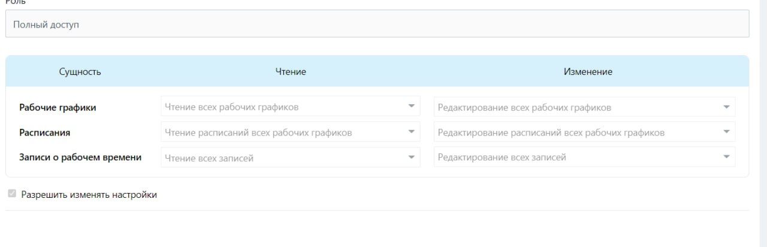This screenshot has height=247, width=767.
Task: Open the 'Чтение всех рабочих графиков' combo box
Action: (282, 107)
